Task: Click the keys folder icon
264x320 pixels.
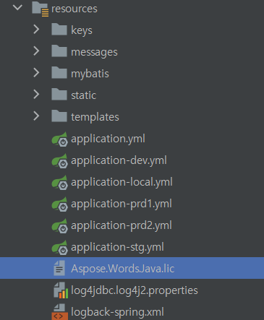Action: click(x=59, y=30)
